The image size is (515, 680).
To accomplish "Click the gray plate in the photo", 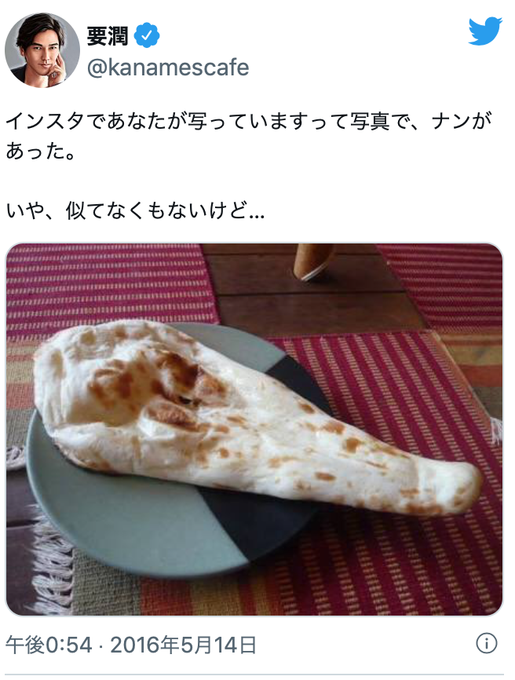I will tap(130, 521).
